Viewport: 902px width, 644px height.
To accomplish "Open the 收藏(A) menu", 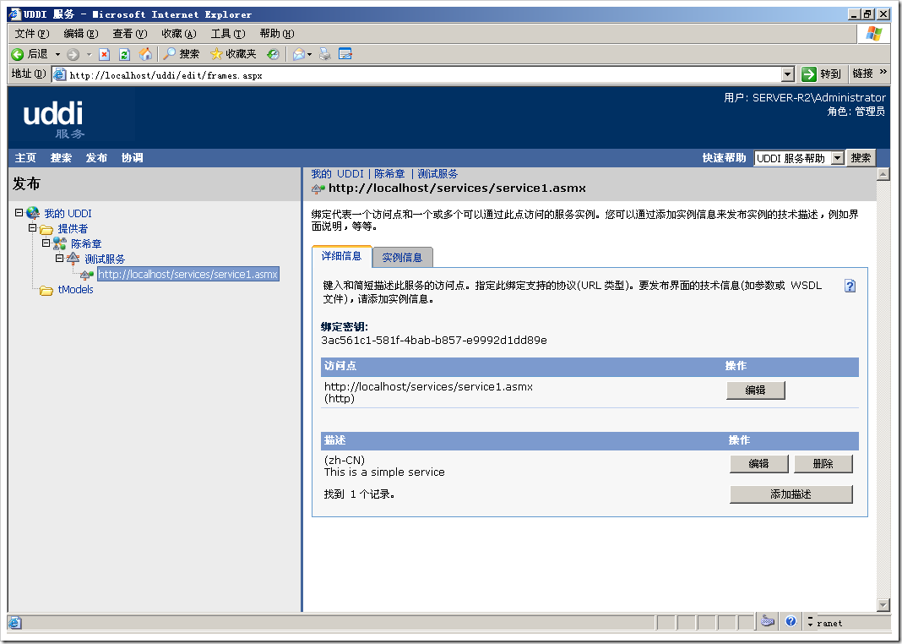I will click(179, 33).
